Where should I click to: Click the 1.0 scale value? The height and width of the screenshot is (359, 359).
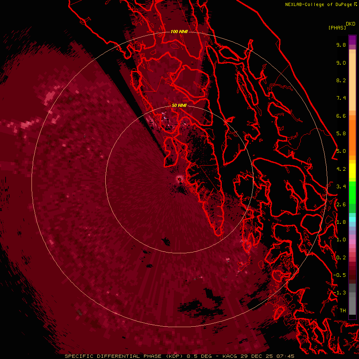pos(341,240)
